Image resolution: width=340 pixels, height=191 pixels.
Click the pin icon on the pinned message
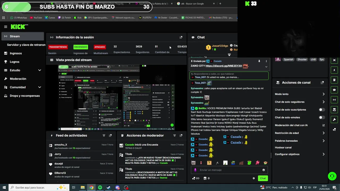click(x=259, y=61)
